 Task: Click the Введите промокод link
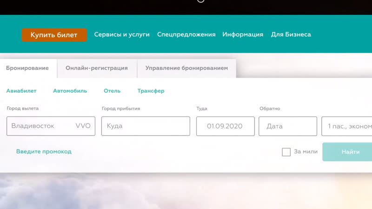point(44,152)
